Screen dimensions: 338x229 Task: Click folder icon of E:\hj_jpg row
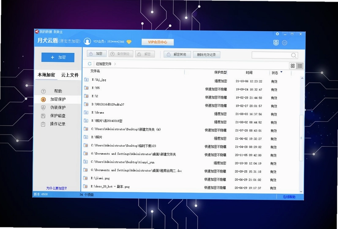[x=86, y=79]
